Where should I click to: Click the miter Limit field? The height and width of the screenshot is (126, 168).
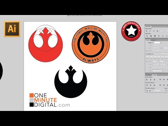coord(166,48)
